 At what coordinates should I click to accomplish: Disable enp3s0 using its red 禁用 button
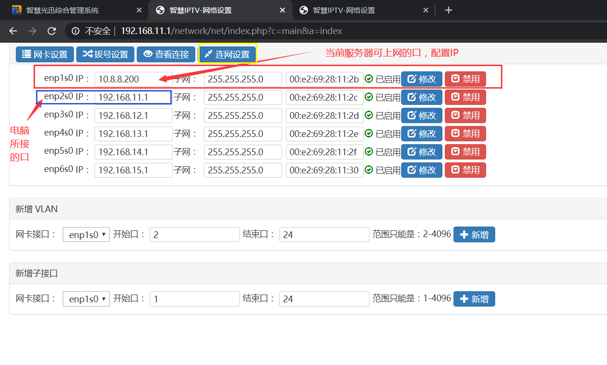coord(465,115)
